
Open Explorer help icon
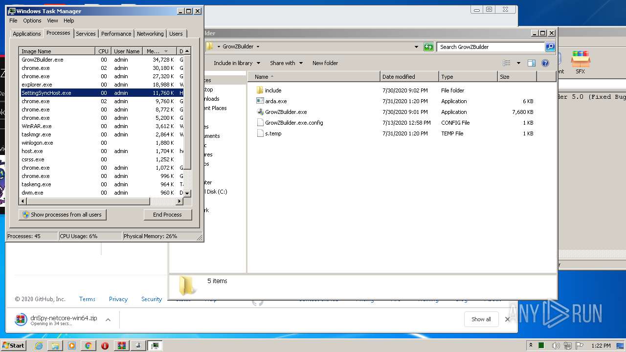(x=545, y=63)
